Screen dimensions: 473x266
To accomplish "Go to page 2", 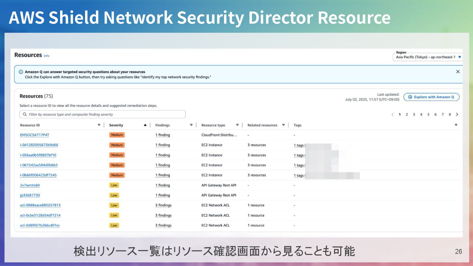I will (407, 115).
